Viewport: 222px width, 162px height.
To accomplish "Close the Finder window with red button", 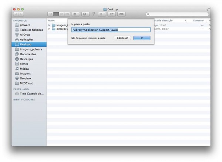I will point(14,9).
